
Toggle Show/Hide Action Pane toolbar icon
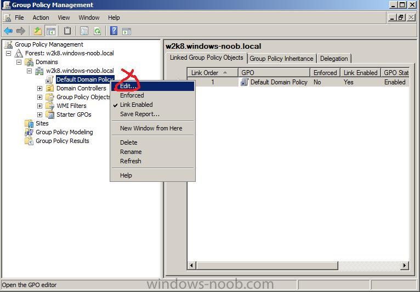pos(127,31)
